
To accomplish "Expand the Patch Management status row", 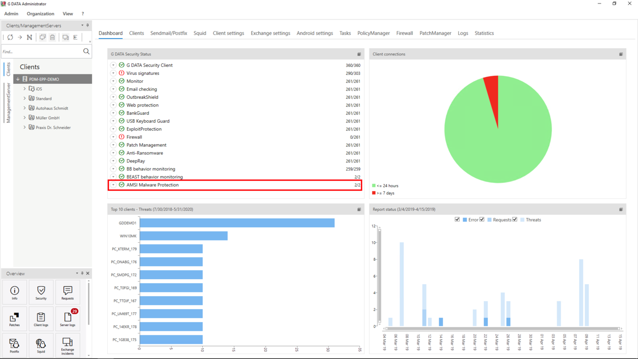I will click(114, 145).
